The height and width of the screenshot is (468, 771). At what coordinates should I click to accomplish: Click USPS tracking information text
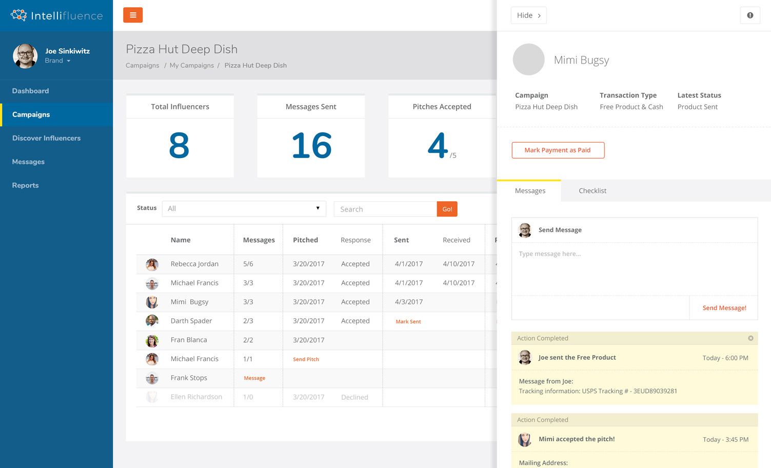tap(598, 391)
